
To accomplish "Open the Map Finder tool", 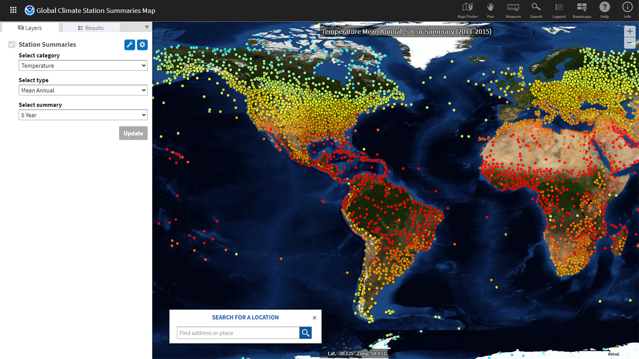I will pos(467,10).
